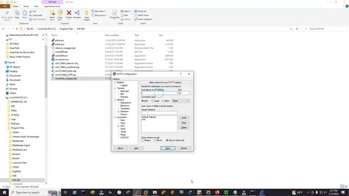Select the vncviewer.exe file
Viewport: 349px width, 196px height.
(x=62, y=59)
